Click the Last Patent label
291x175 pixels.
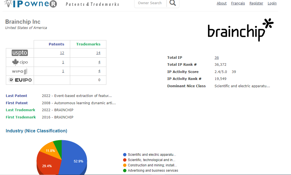pos(16,96)
